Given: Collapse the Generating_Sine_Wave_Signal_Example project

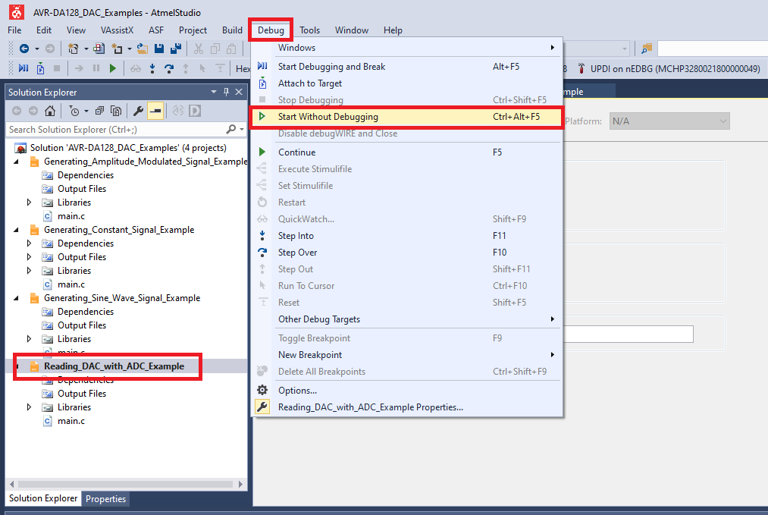Looking at the screenshot, I should pyautogui.click(x=16, y=298).
